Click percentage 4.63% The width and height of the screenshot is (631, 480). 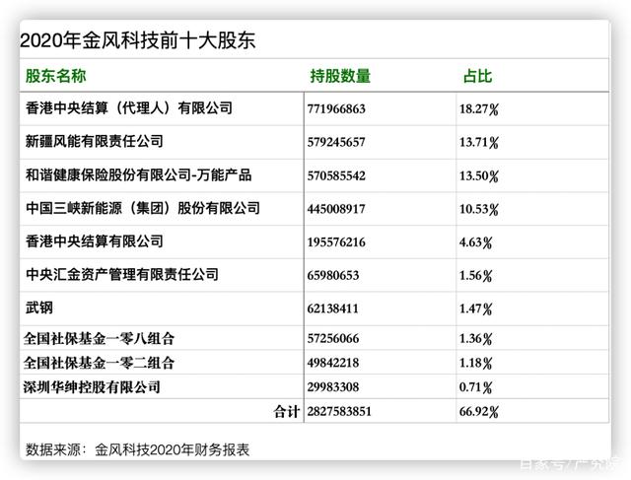click(x=475, y=242)
